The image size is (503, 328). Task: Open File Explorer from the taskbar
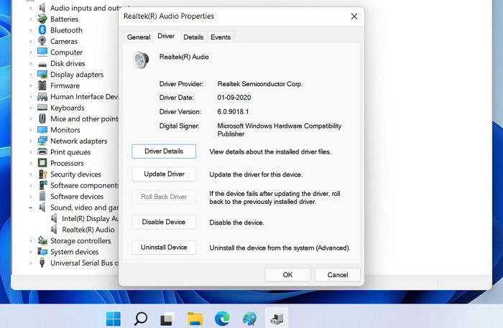point(195,319)
